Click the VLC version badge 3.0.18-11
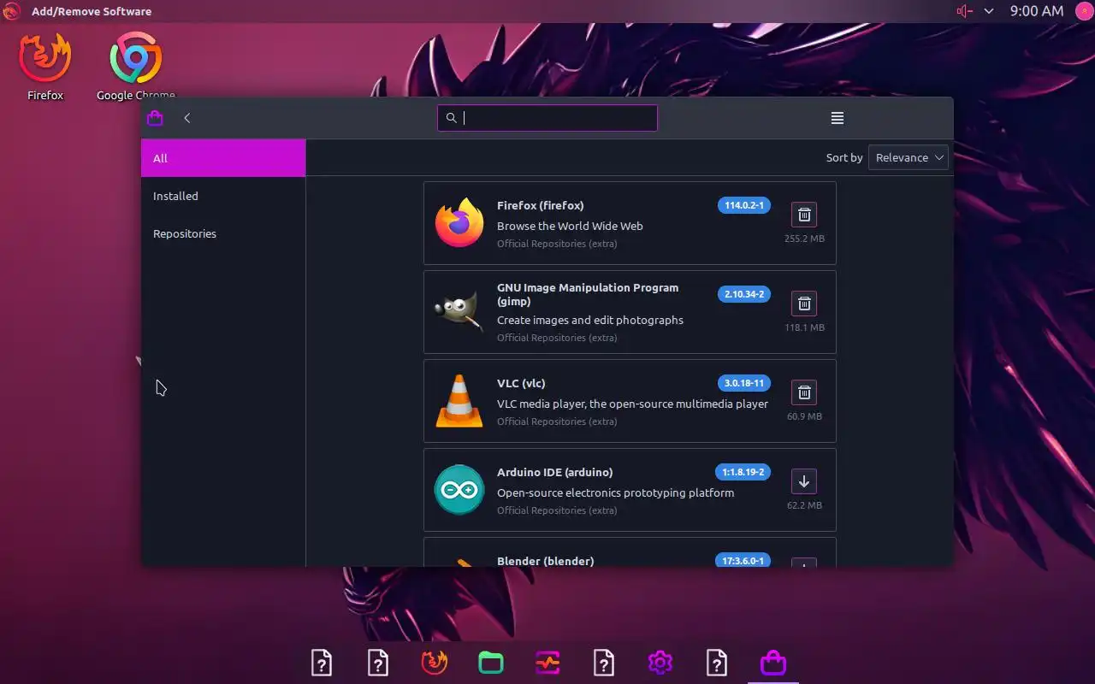The height and width of the screenshot is (684, 1095). coord(744,383)
